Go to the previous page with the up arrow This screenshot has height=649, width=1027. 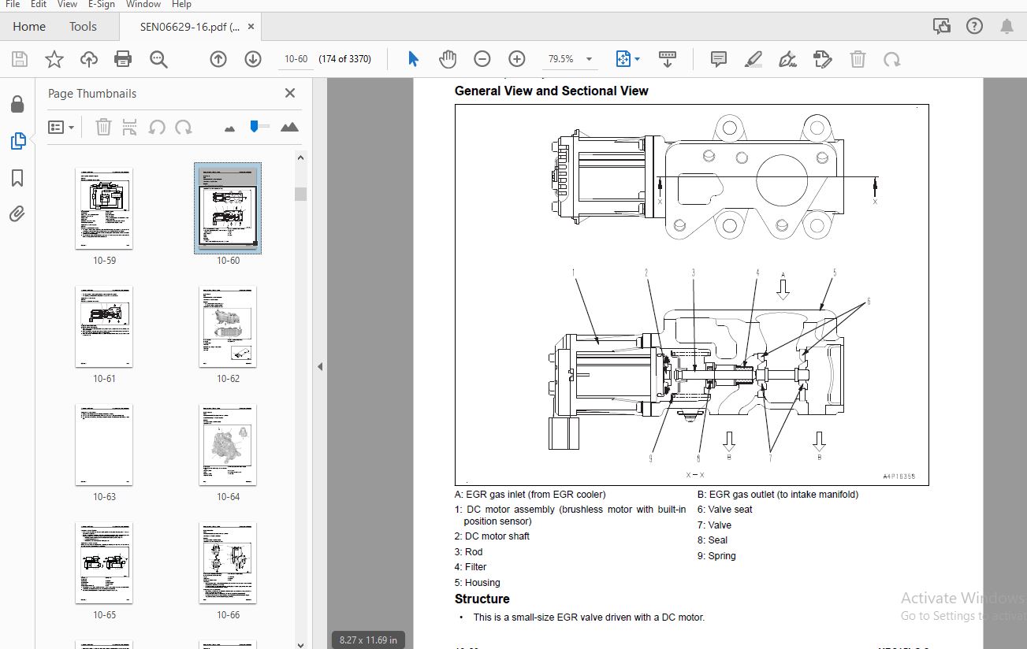coord(218,59)
